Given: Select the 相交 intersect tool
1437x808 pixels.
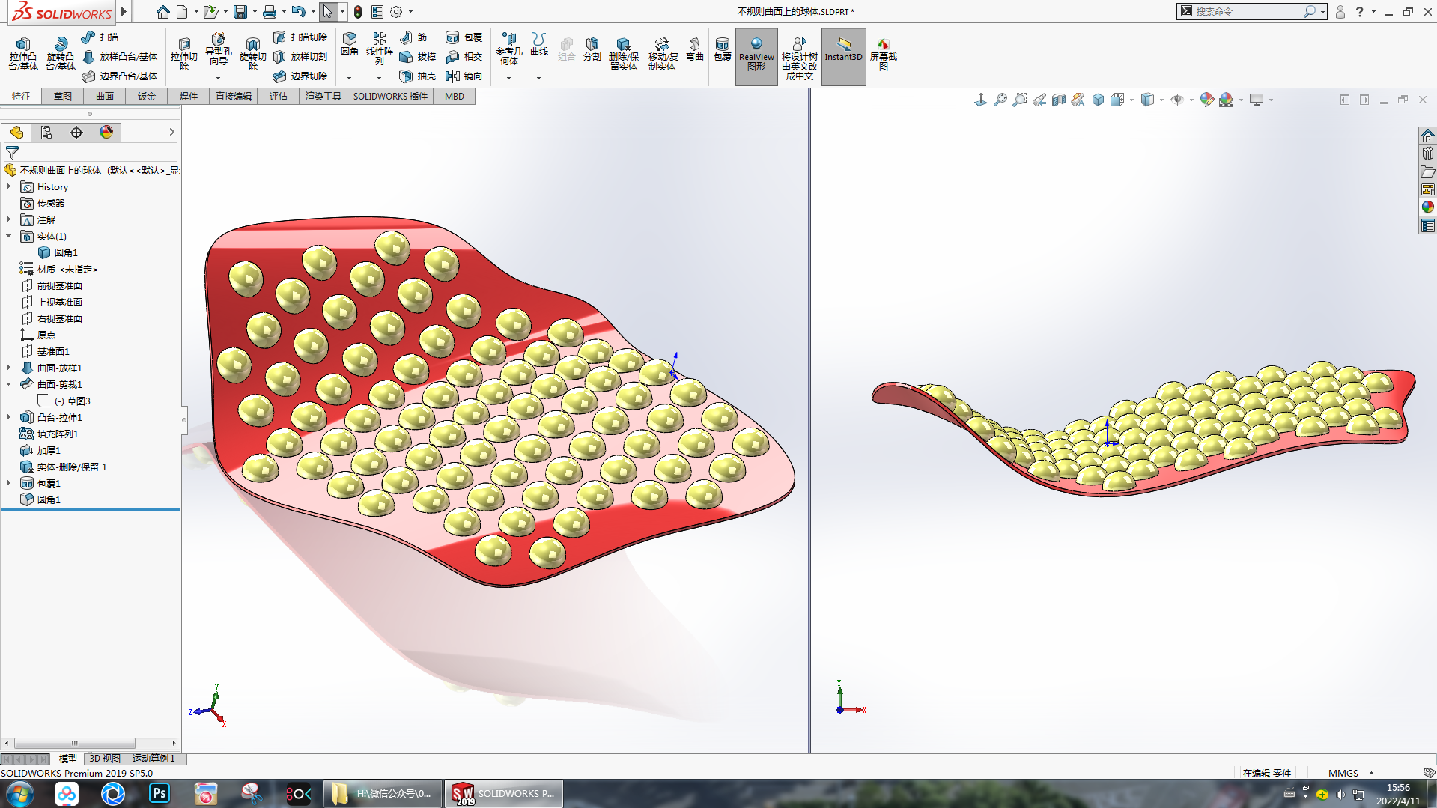Looking at the screenshot, I should coord(464,57).
